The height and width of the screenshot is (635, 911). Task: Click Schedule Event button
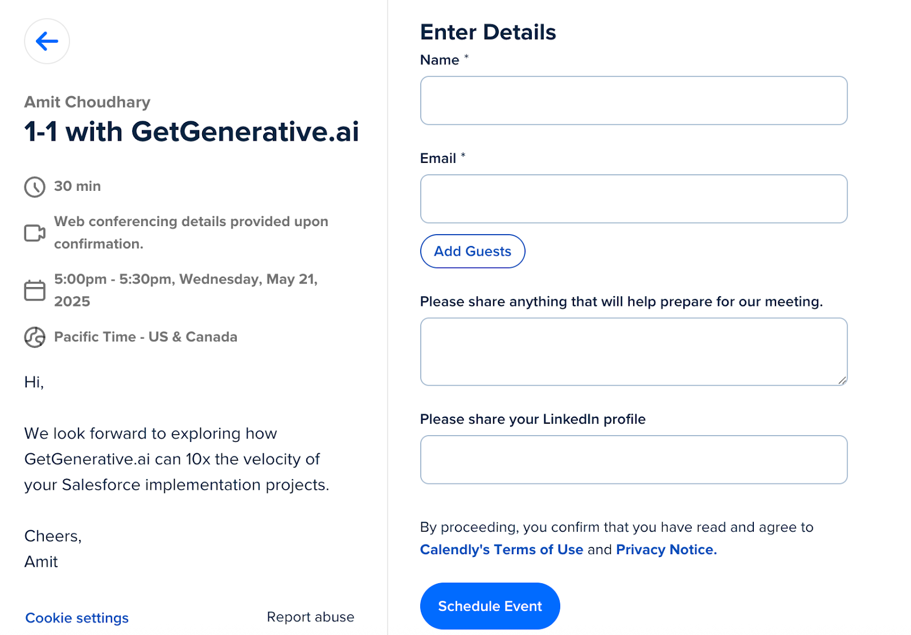click(490, 606)
